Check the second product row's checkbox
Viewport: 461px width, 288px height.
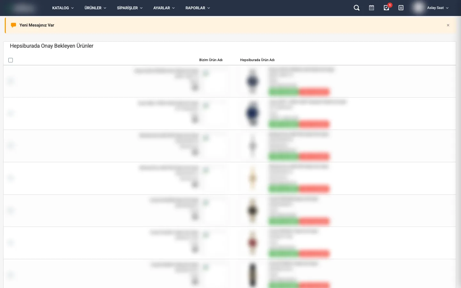[11, 114]
